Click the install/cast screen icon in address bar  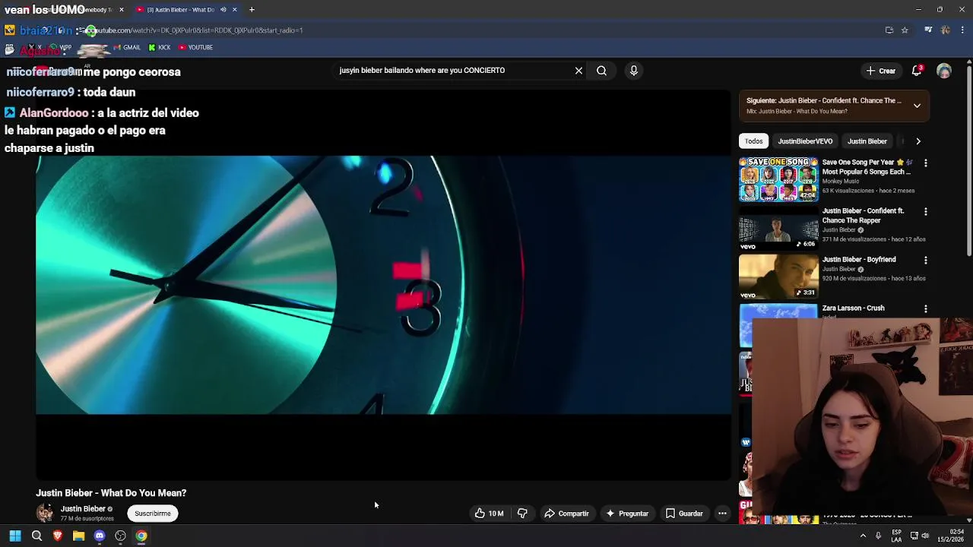[889, 30]
